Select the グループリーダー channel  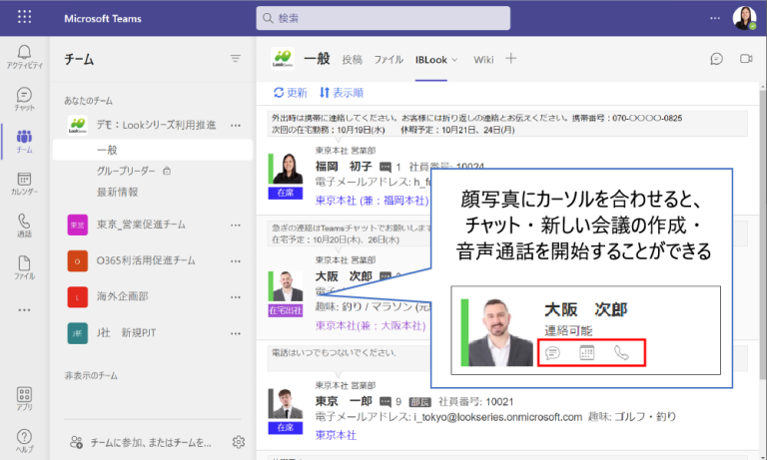(126, 171)
